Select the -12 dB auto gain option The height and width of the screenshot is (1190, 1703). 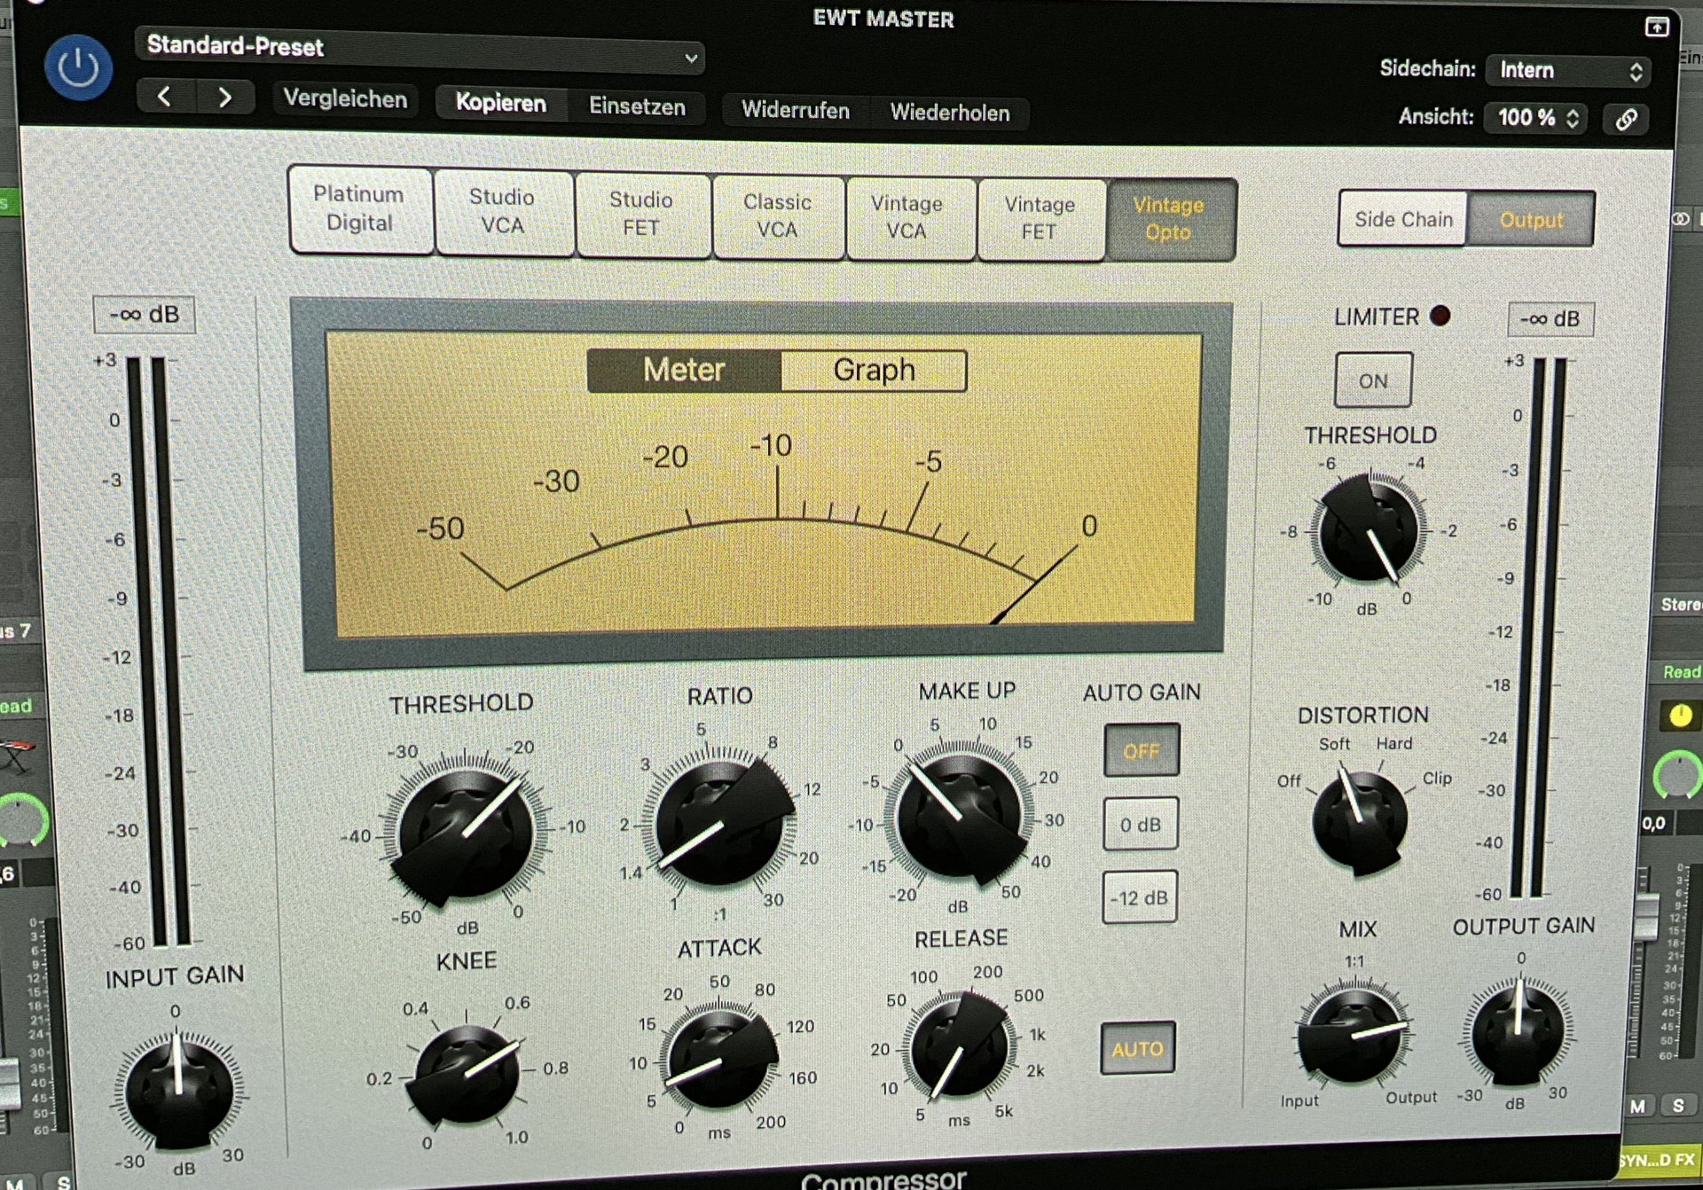pyautogui.click(x=1139, y=898)
